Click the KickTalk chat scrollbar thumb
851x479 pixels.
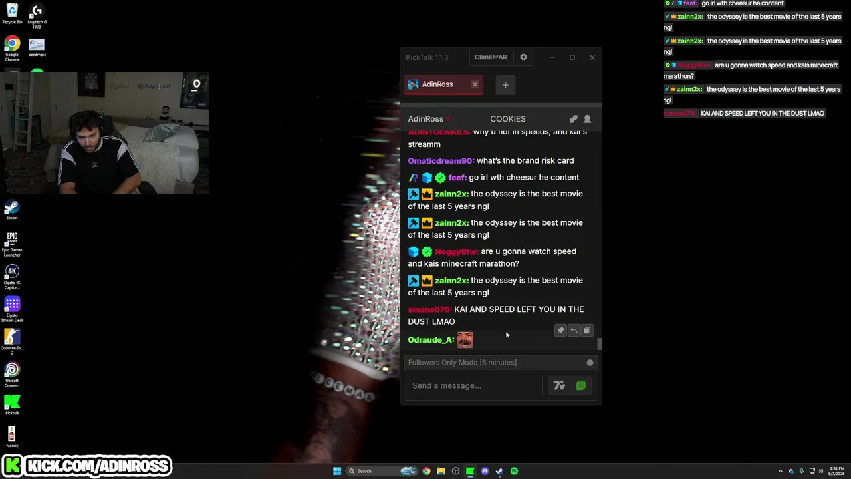(x=599, y=343)
